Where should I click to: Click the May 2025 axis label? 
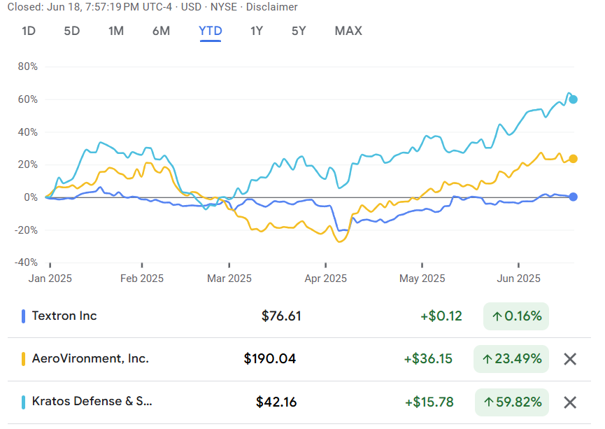tap(422, 279)
